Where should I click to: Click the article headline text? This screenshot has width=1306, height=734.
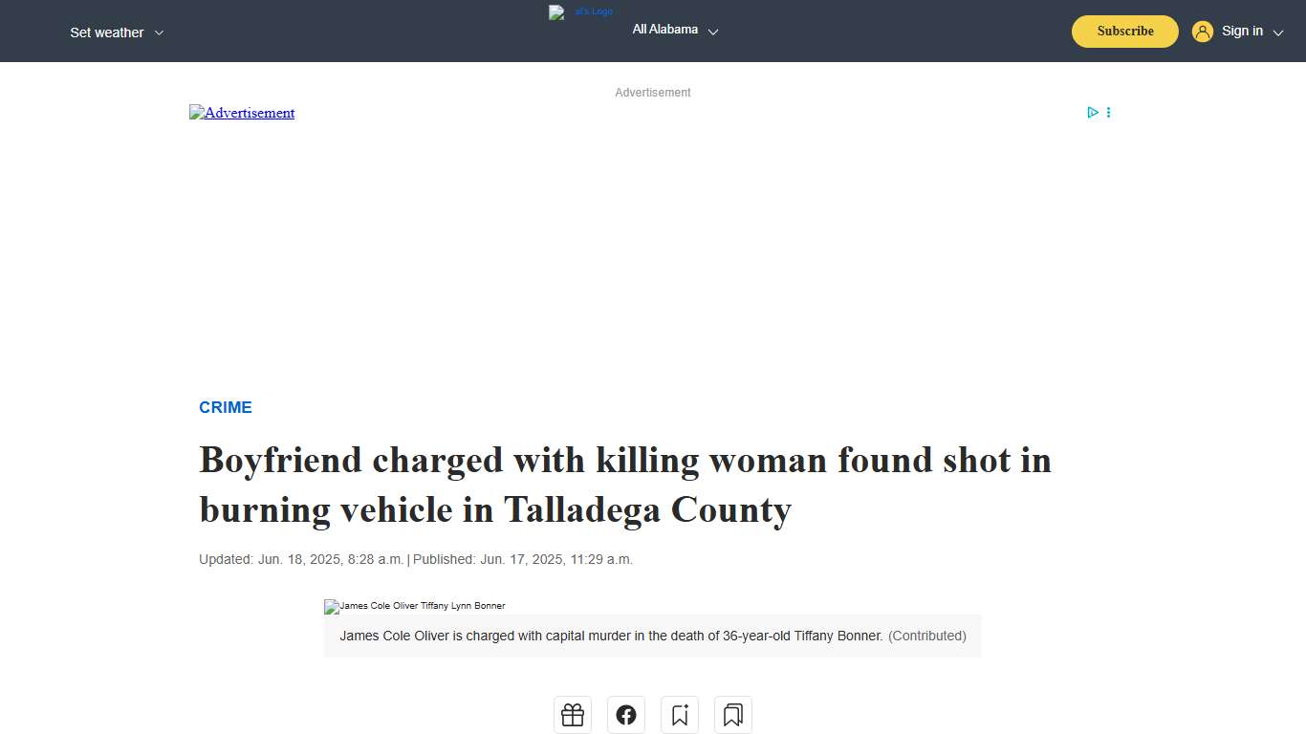pos(624,485)
